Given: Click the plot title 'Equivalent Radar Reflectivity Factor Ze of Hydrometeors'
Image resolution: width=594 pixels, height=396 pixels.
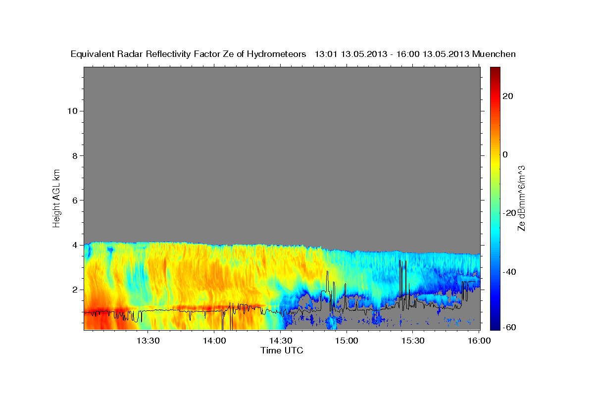Looking at the screenshot, I should coord(189,54).
